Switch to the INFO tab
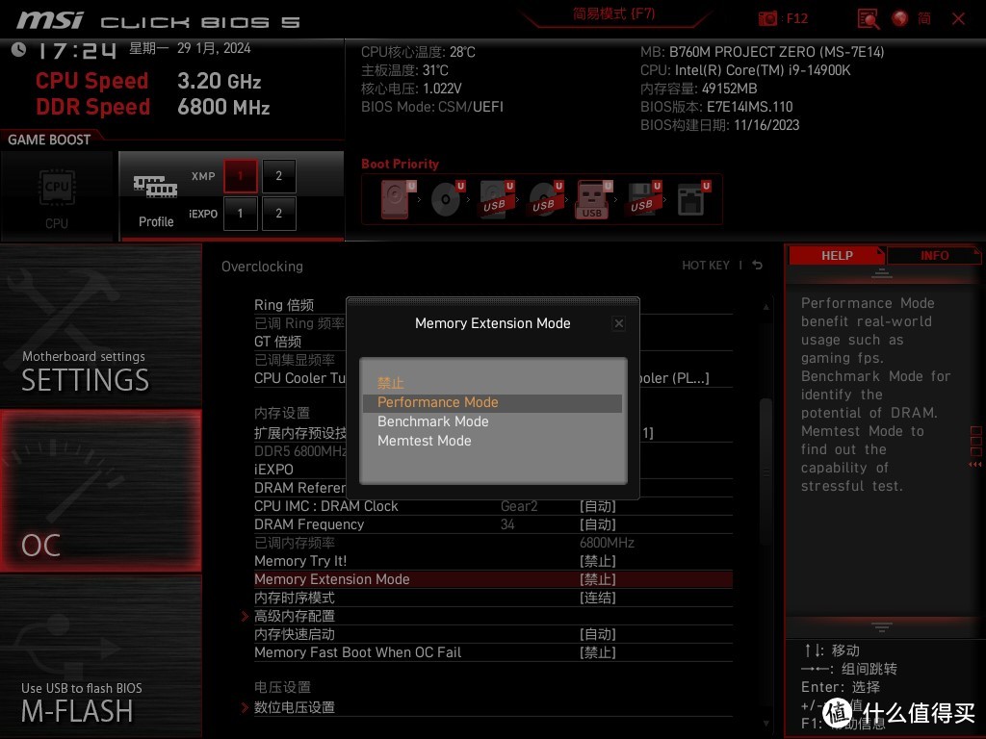 tap(934, 256)
